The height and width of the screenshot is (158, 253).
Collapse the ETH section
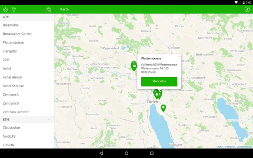[49, 119]
